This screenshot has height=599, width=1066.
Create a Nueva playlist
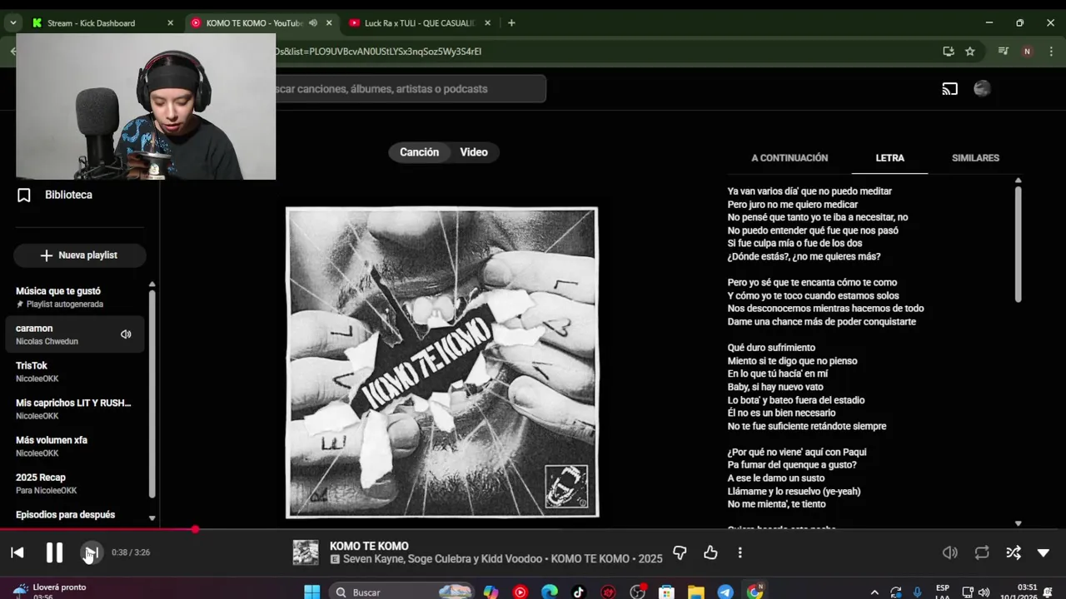coord(79,255)
